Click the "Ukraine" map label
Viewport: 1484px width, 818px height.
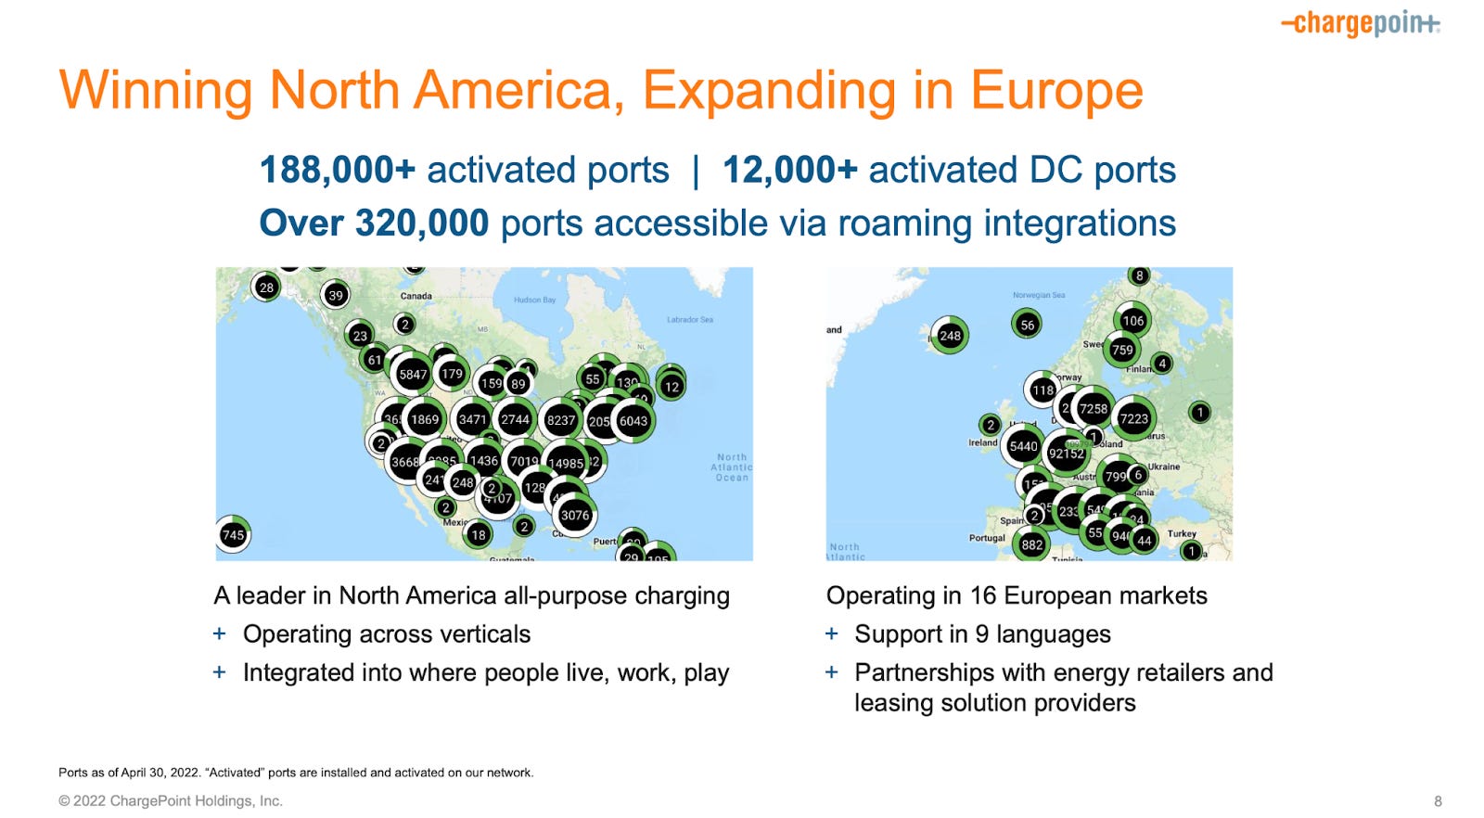tap(1164, 467)
